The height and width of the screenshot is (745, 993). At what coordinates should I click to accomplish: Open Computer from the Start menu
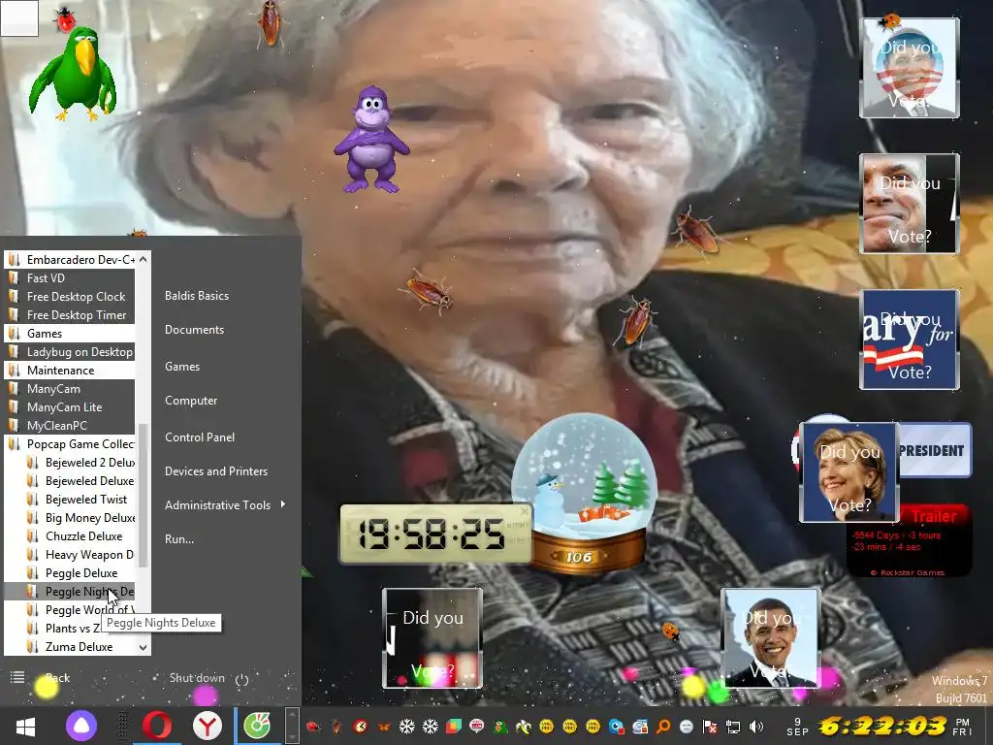point(191,401)
